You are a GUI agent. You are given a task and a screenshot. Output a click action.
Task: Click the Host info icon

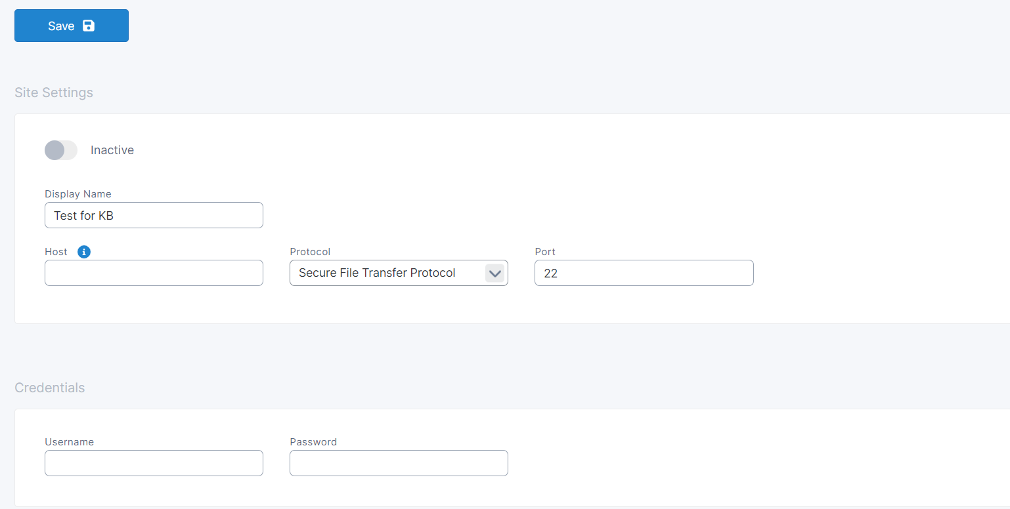(83, 252)
